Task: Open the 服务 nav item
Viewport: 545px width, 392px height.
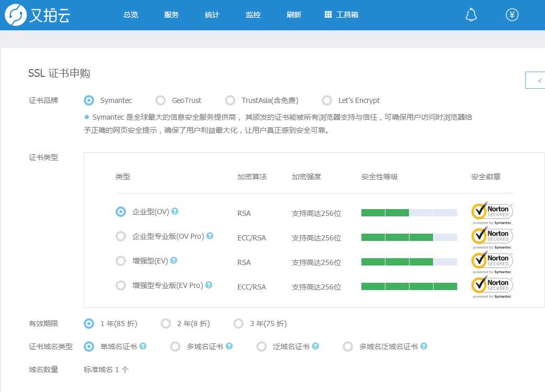Action: pyautogui.click(x=172, y=15)
